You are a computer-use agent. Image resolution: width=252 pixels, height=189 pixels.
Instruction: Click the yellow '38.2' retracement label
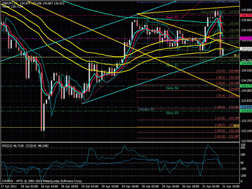tap(236, 55)
